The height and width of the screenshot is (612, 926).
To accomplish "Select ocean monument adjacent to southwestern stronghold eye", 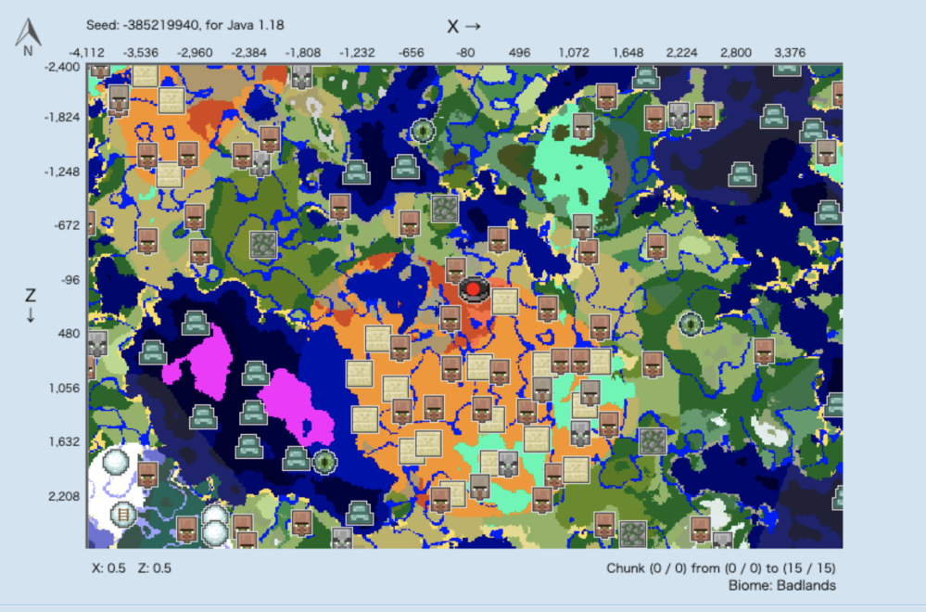I will 296,458.
